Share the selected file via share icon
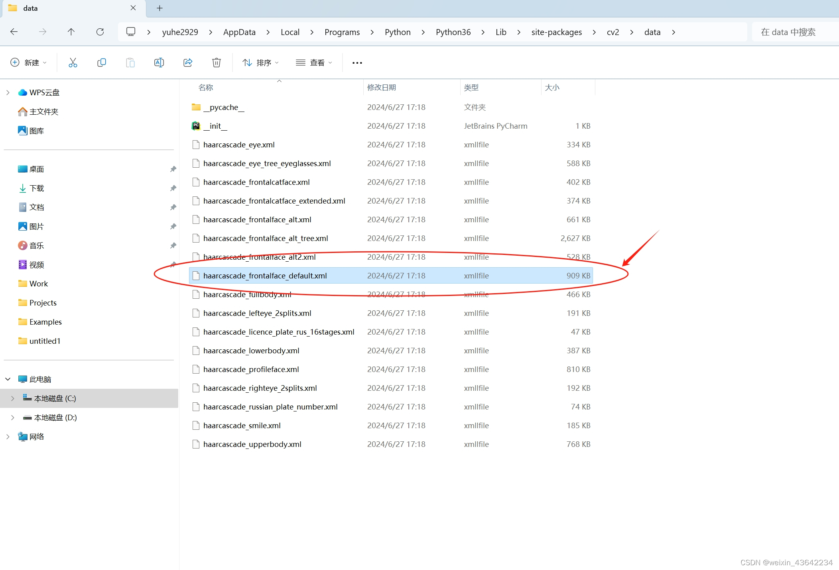 click(x=187, y=62)
